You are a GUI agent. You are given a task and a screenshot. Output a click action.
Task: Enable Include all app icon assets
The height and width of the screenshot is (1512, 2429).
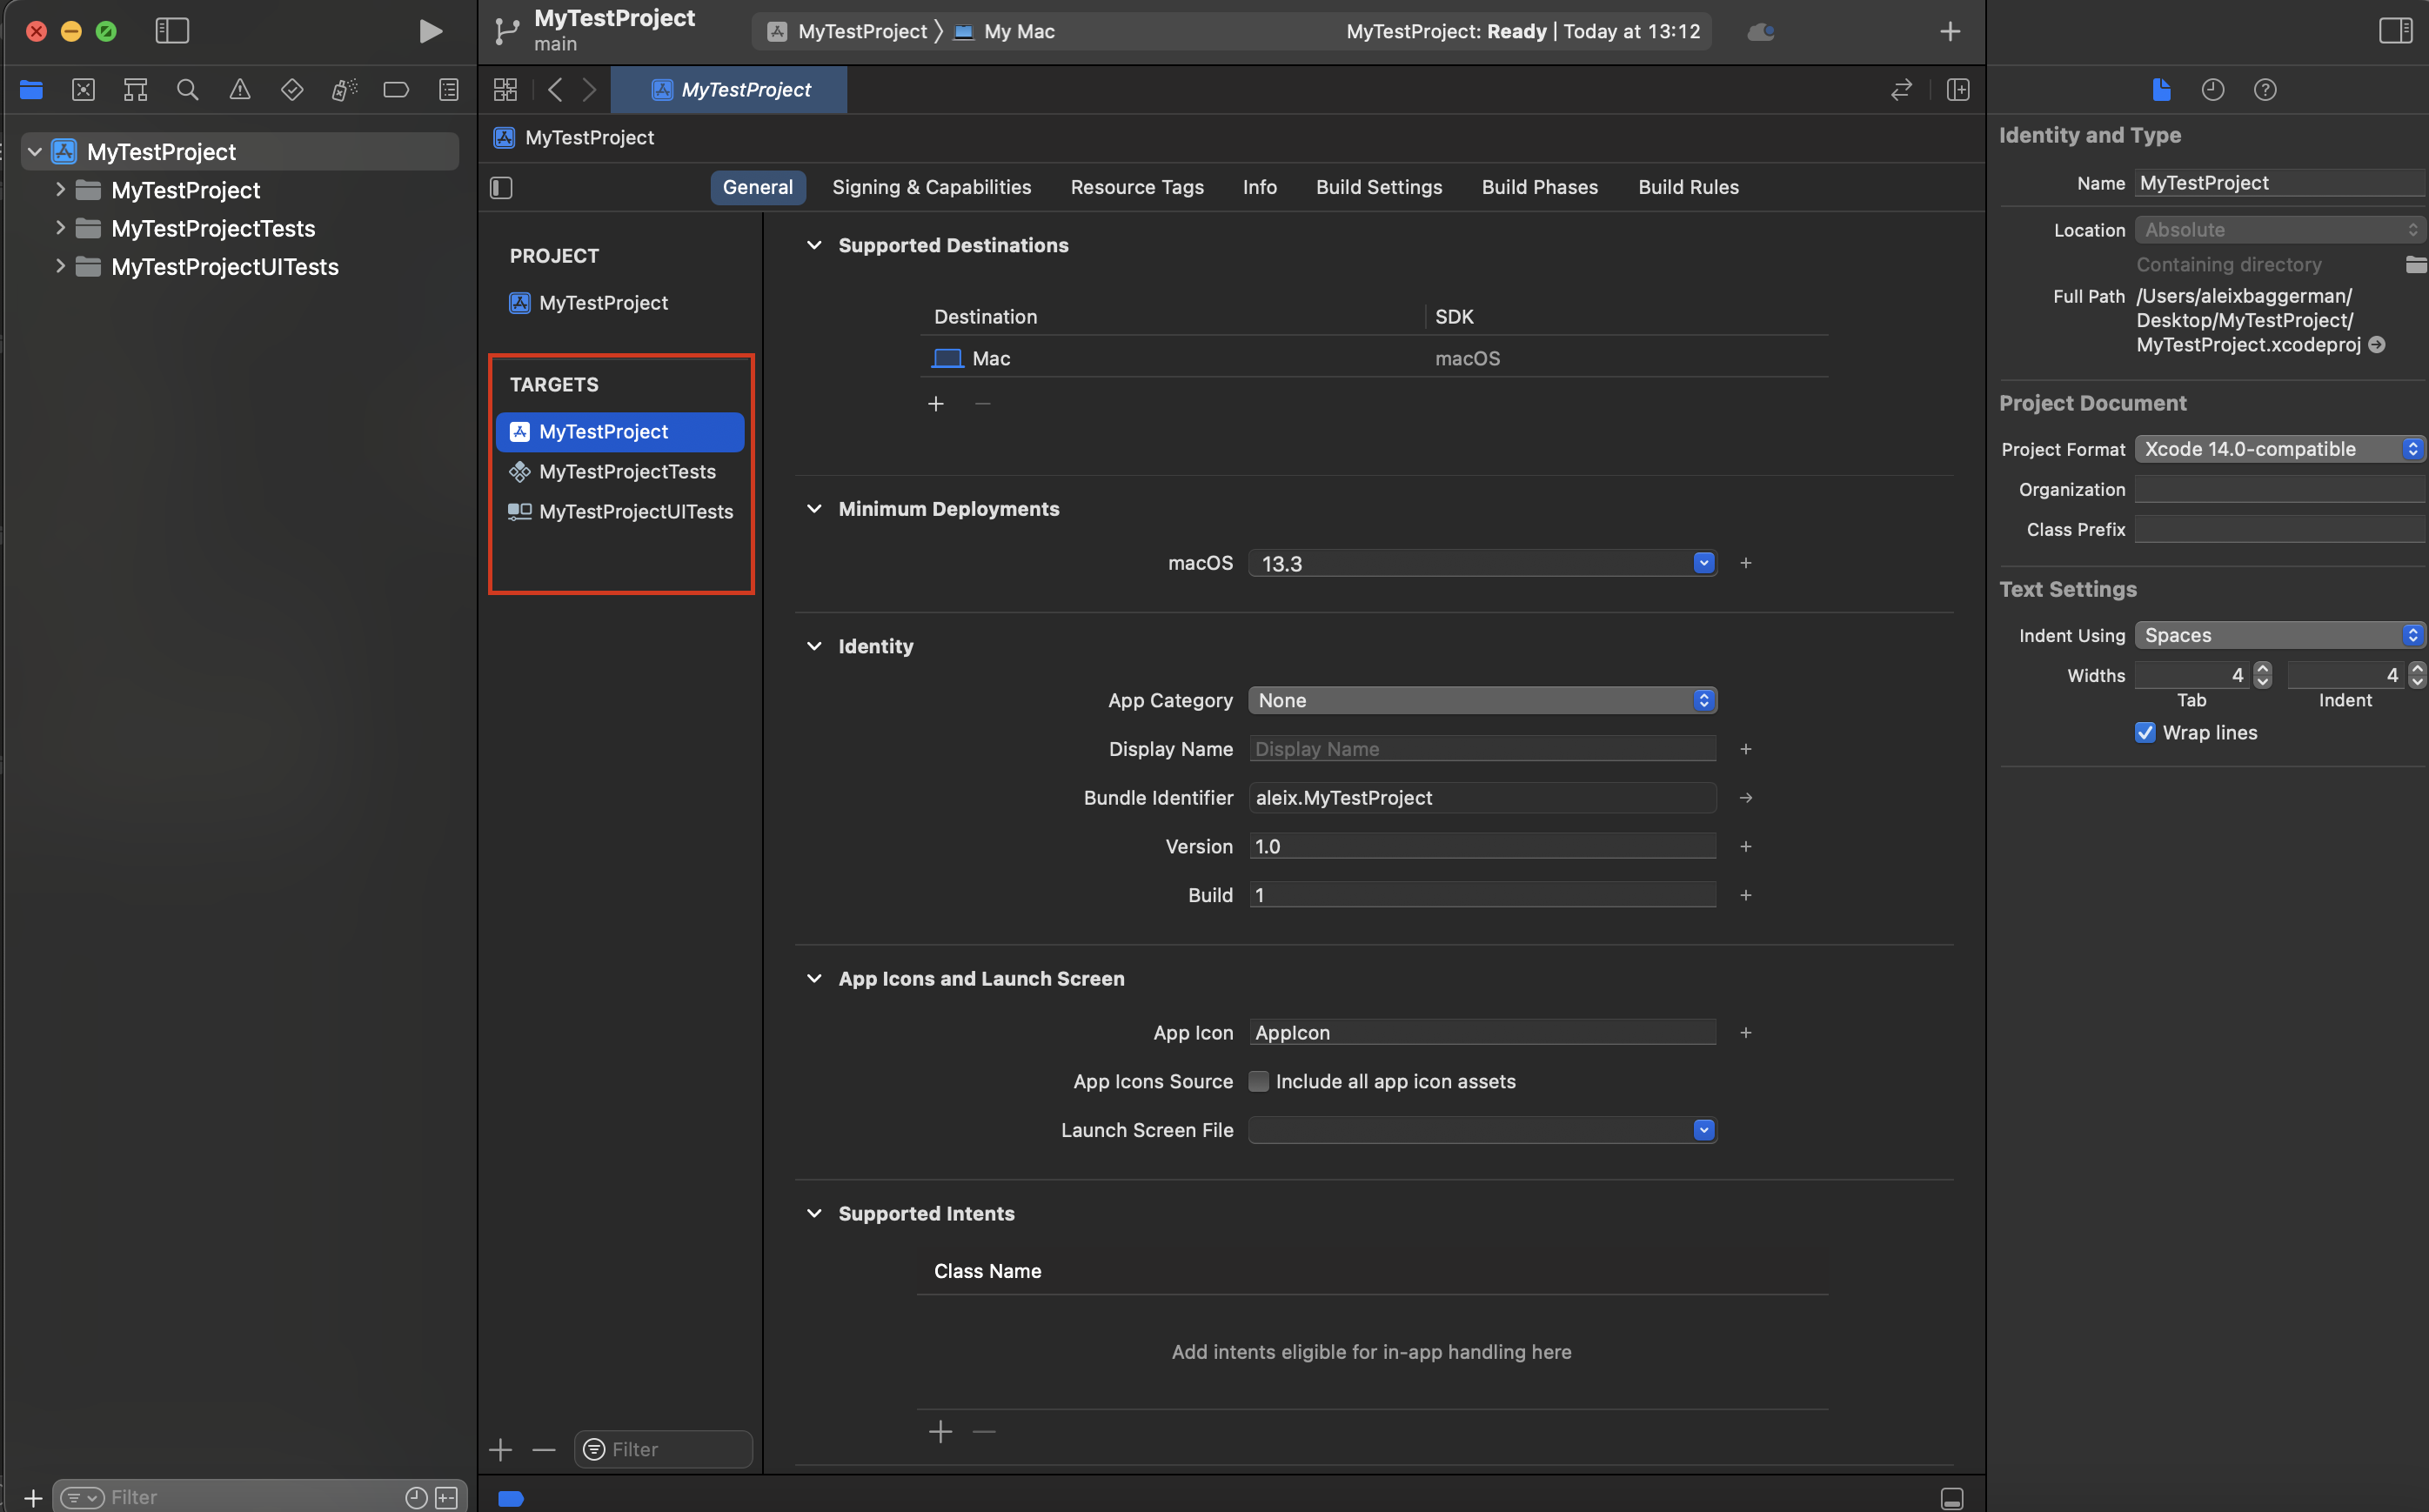pyautogui.click(x=1259, y=1081)
